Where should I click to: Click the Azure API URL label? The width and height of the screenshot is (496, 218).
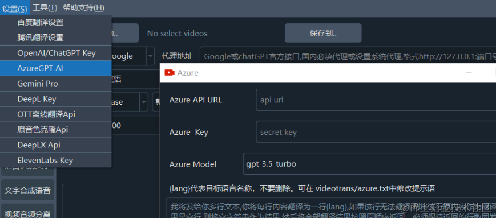[196, 100]
